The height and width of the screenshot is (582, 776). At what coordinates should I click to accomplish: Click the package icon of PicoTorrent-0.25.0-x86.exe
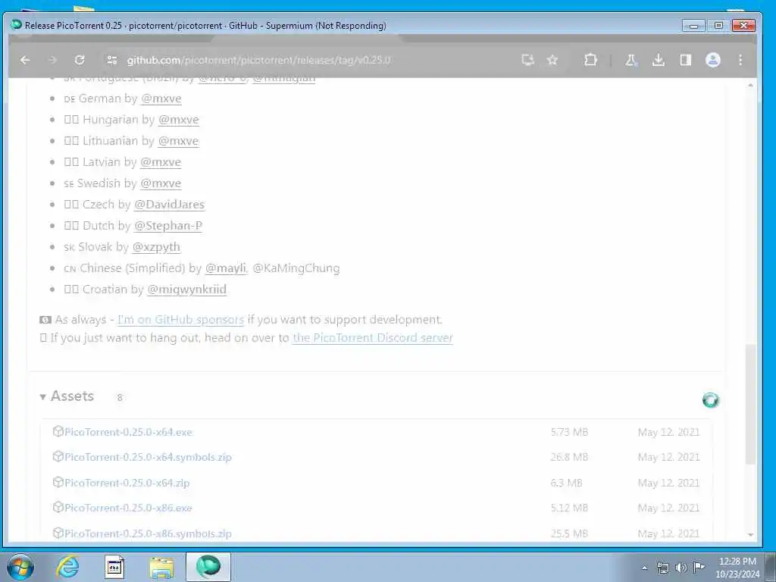58,508
